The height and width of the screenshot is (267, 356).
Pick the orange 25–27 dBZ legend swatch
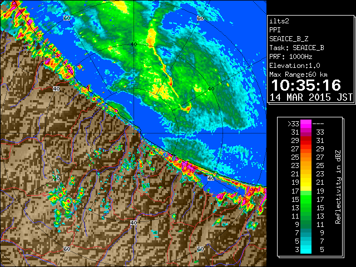[x=306, y=157]
